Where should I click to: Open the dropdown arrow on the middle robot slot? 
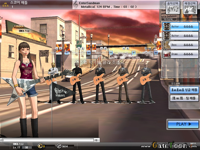click(x=111, y=52)
